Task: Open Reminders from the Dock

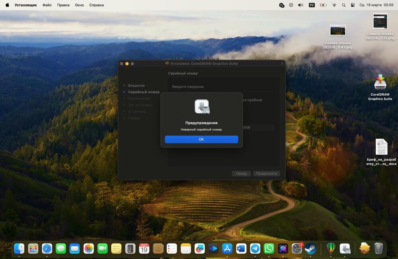Action: click(x=172, y=249)
